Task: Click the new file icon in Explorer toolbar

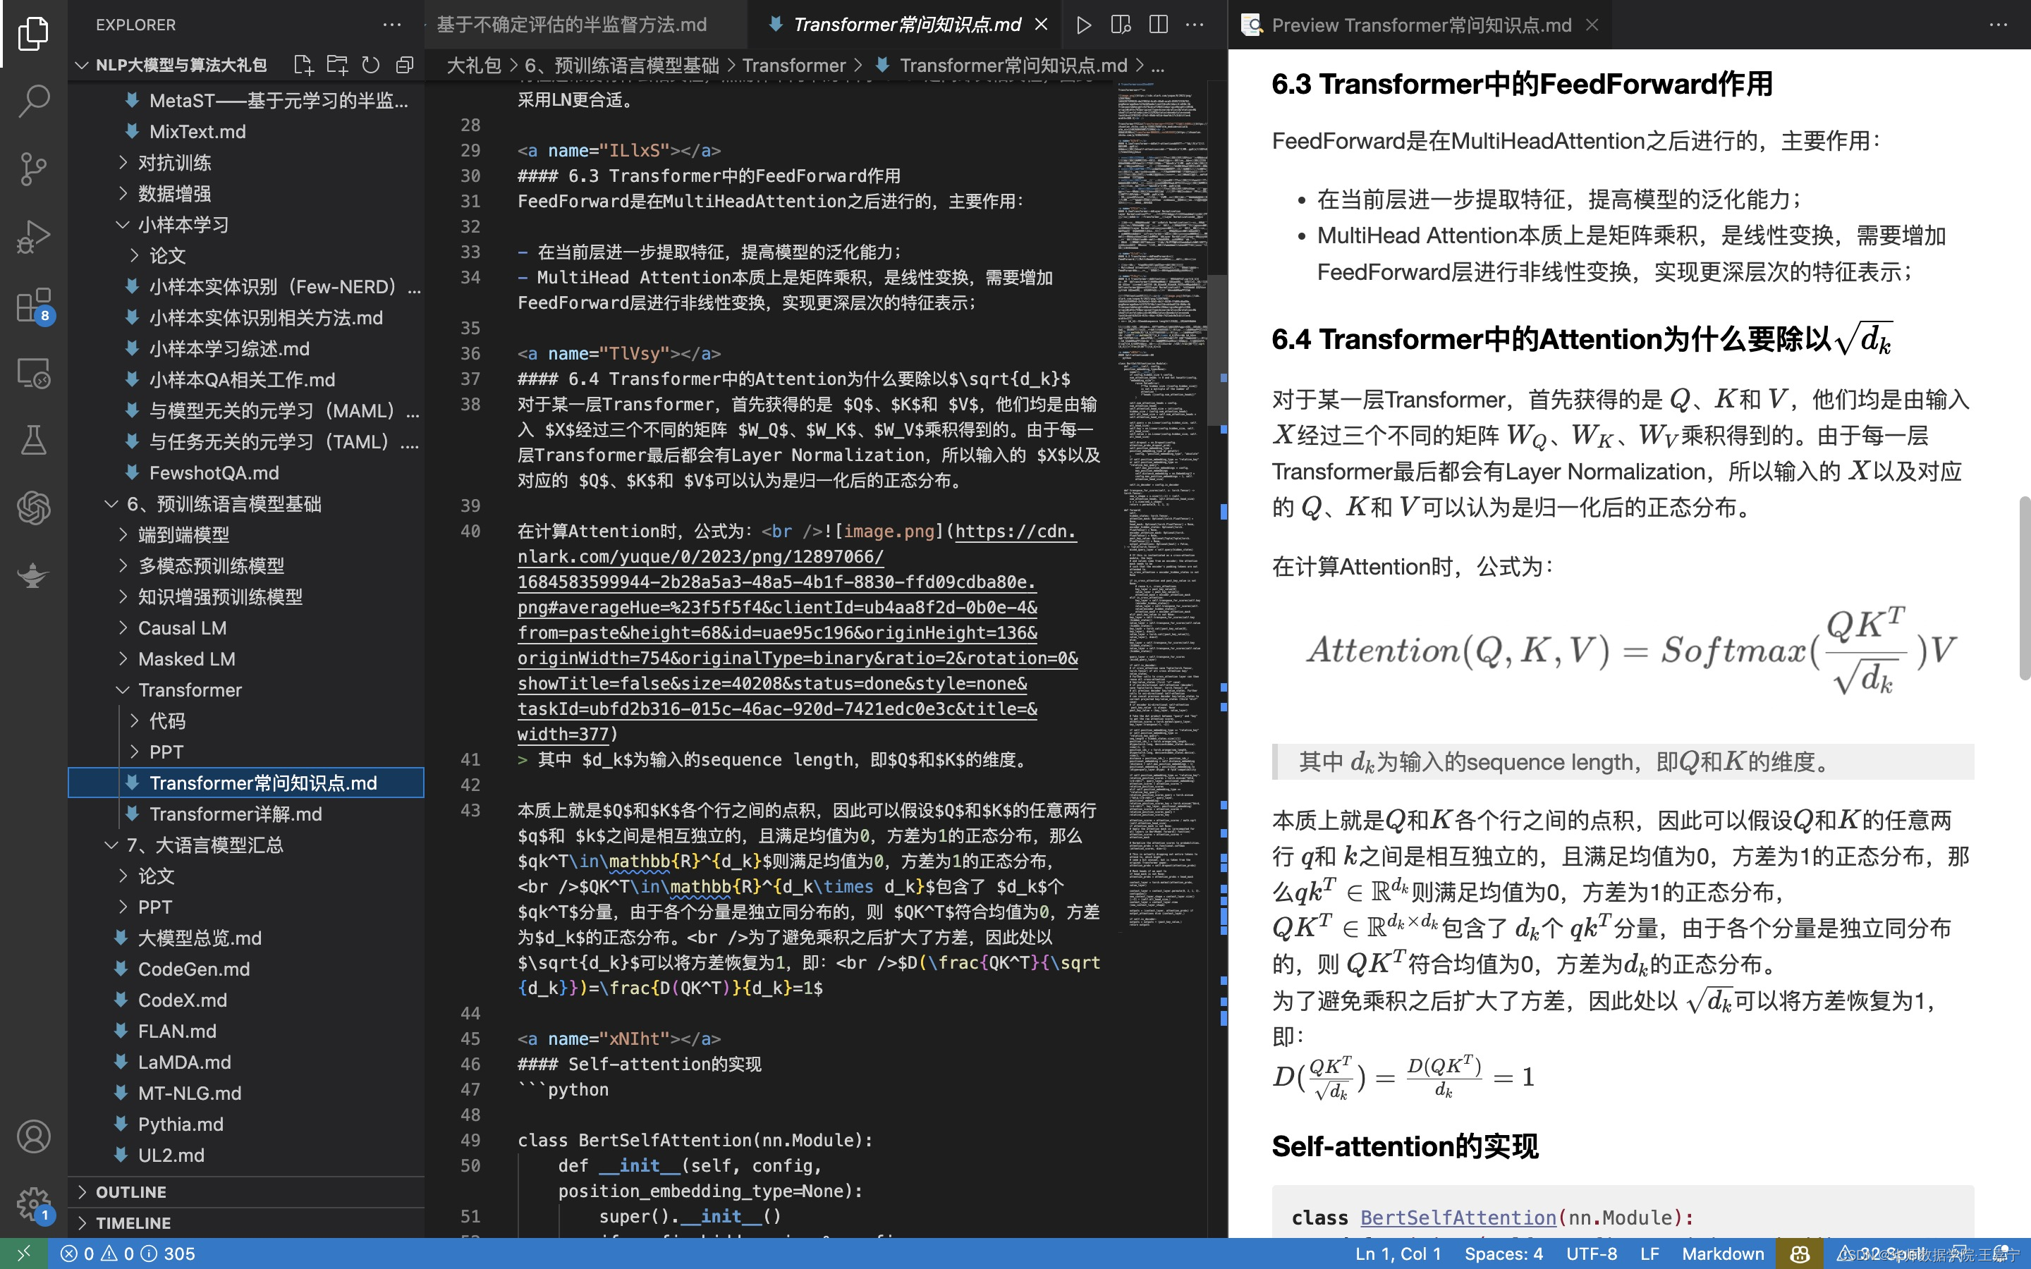Action: click(x=301, y=64)
